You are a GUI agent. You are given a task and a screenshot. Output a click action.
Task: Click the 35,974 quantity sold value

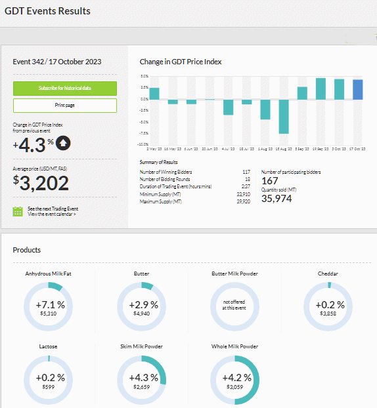click(277, 199)
